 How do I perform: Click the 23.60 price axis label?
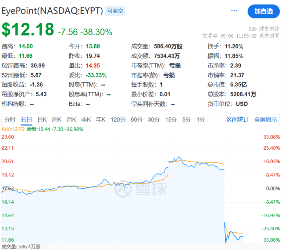pyautogui.click(x=7, y=137)
